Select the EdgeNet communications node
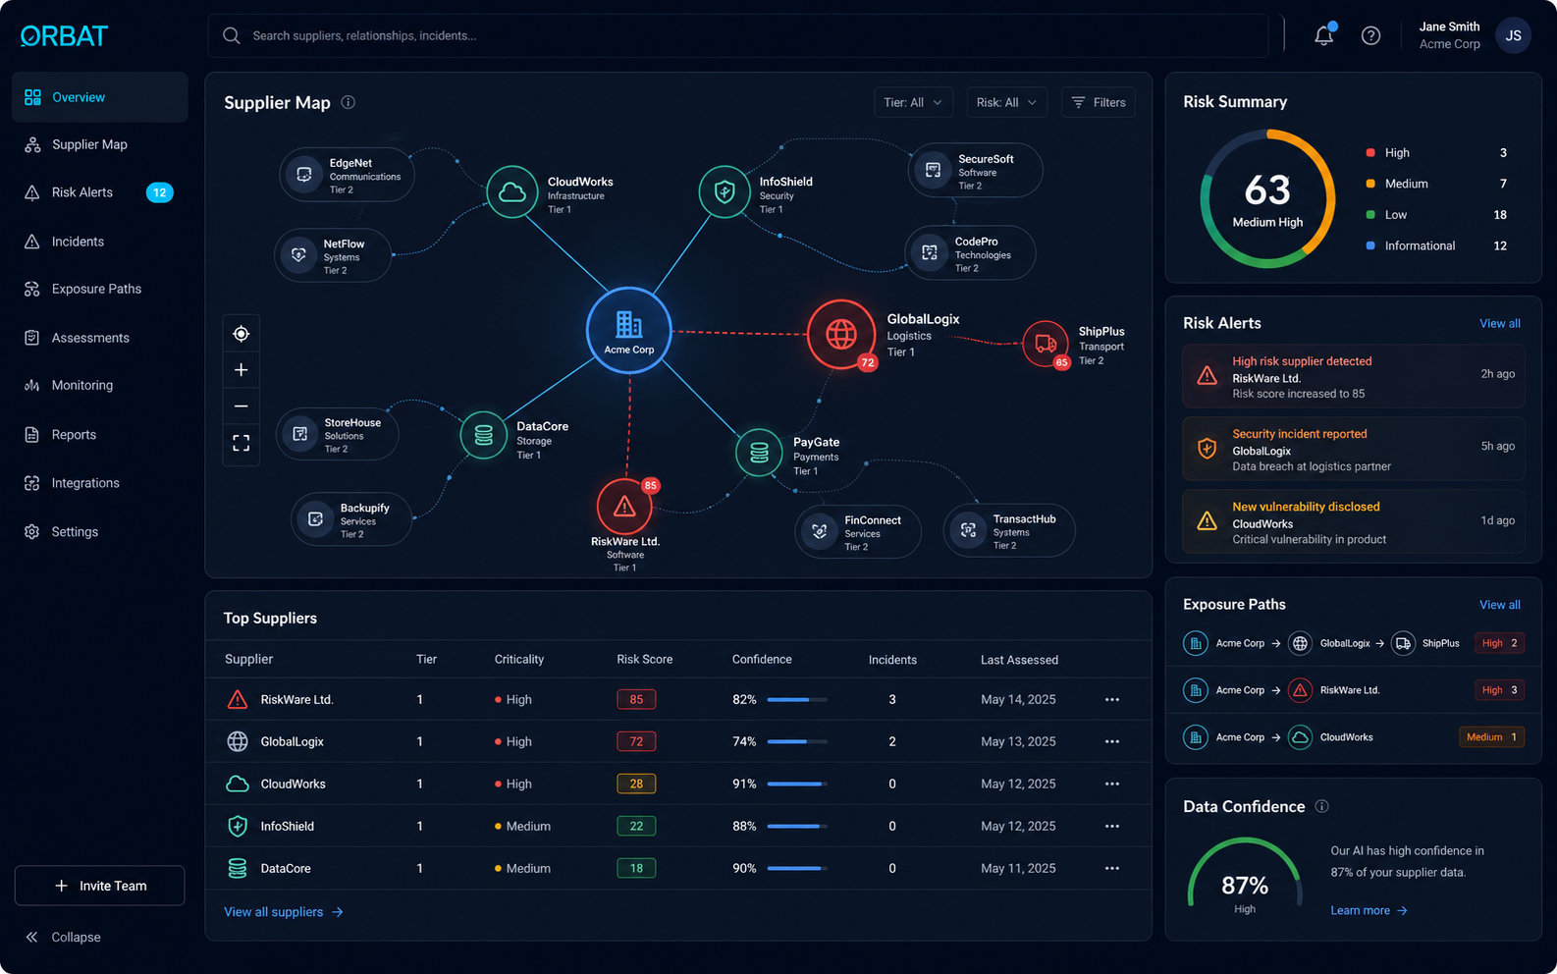This screenshot has width=1557, height=974. (348, 175)
